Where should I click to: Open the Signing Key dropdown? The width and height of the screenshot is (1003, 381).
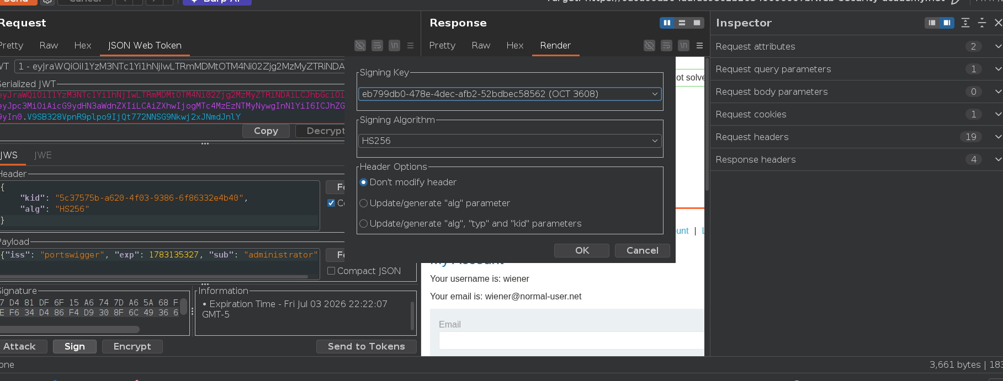pyautogui.click(x=510, y=94)
